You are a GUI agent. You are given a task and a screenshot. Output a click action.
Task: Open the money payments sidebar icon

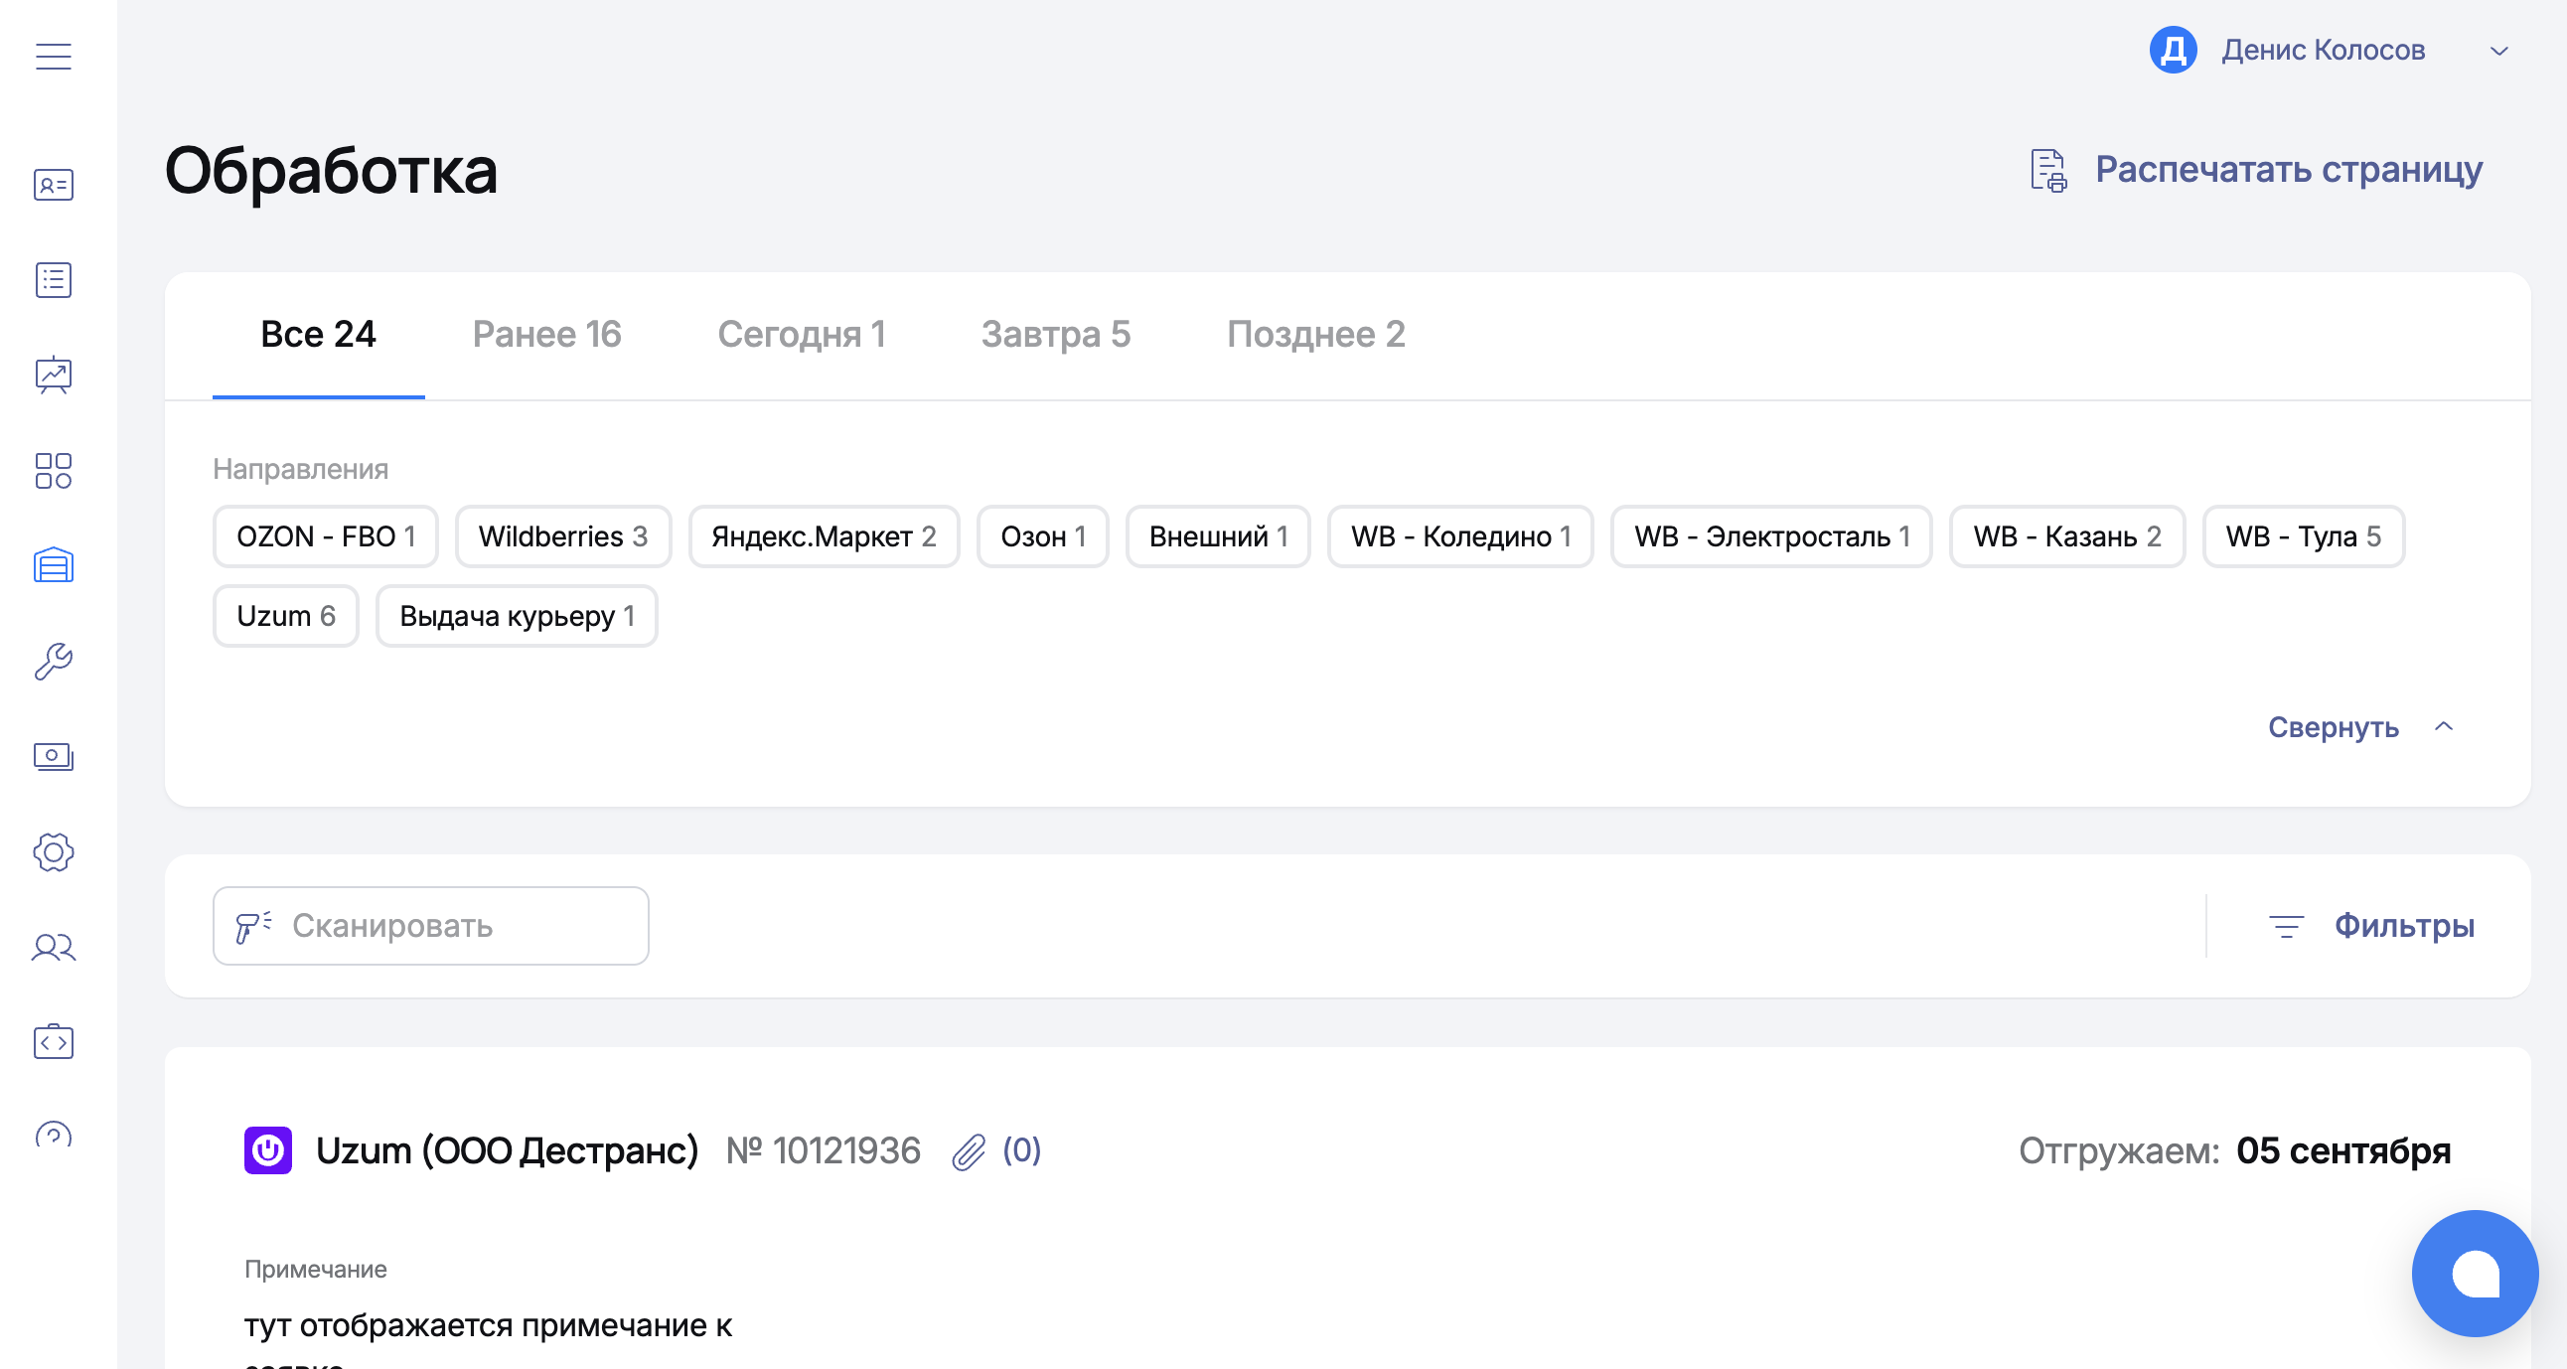click(x=54, y=756)
